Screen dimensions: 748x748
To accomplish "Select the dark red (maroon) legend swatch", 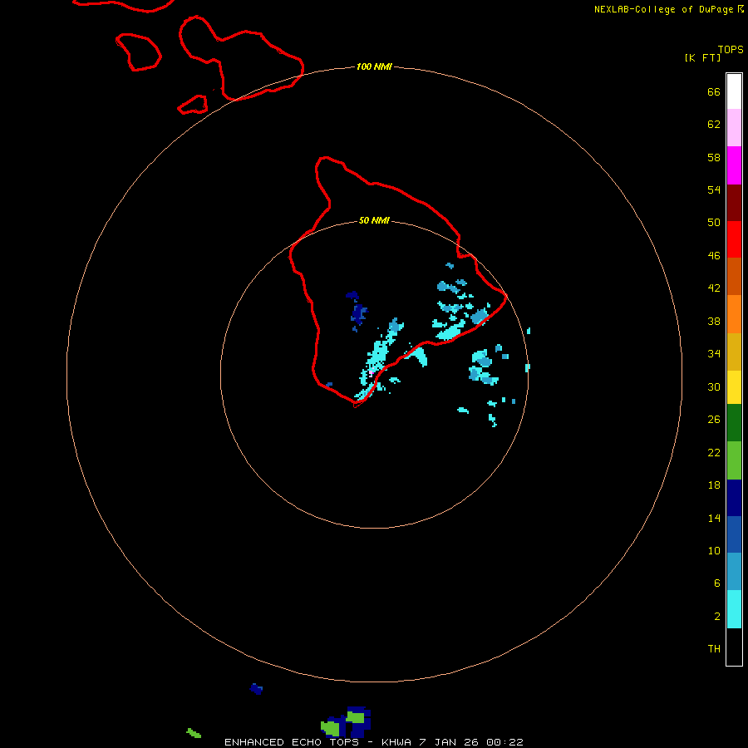I will coord(734,202).
